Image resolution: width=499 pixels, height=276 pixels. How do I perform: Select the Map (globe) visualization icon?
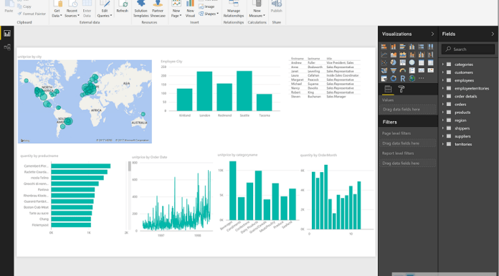pyautogui.click(x=412, y=62)
